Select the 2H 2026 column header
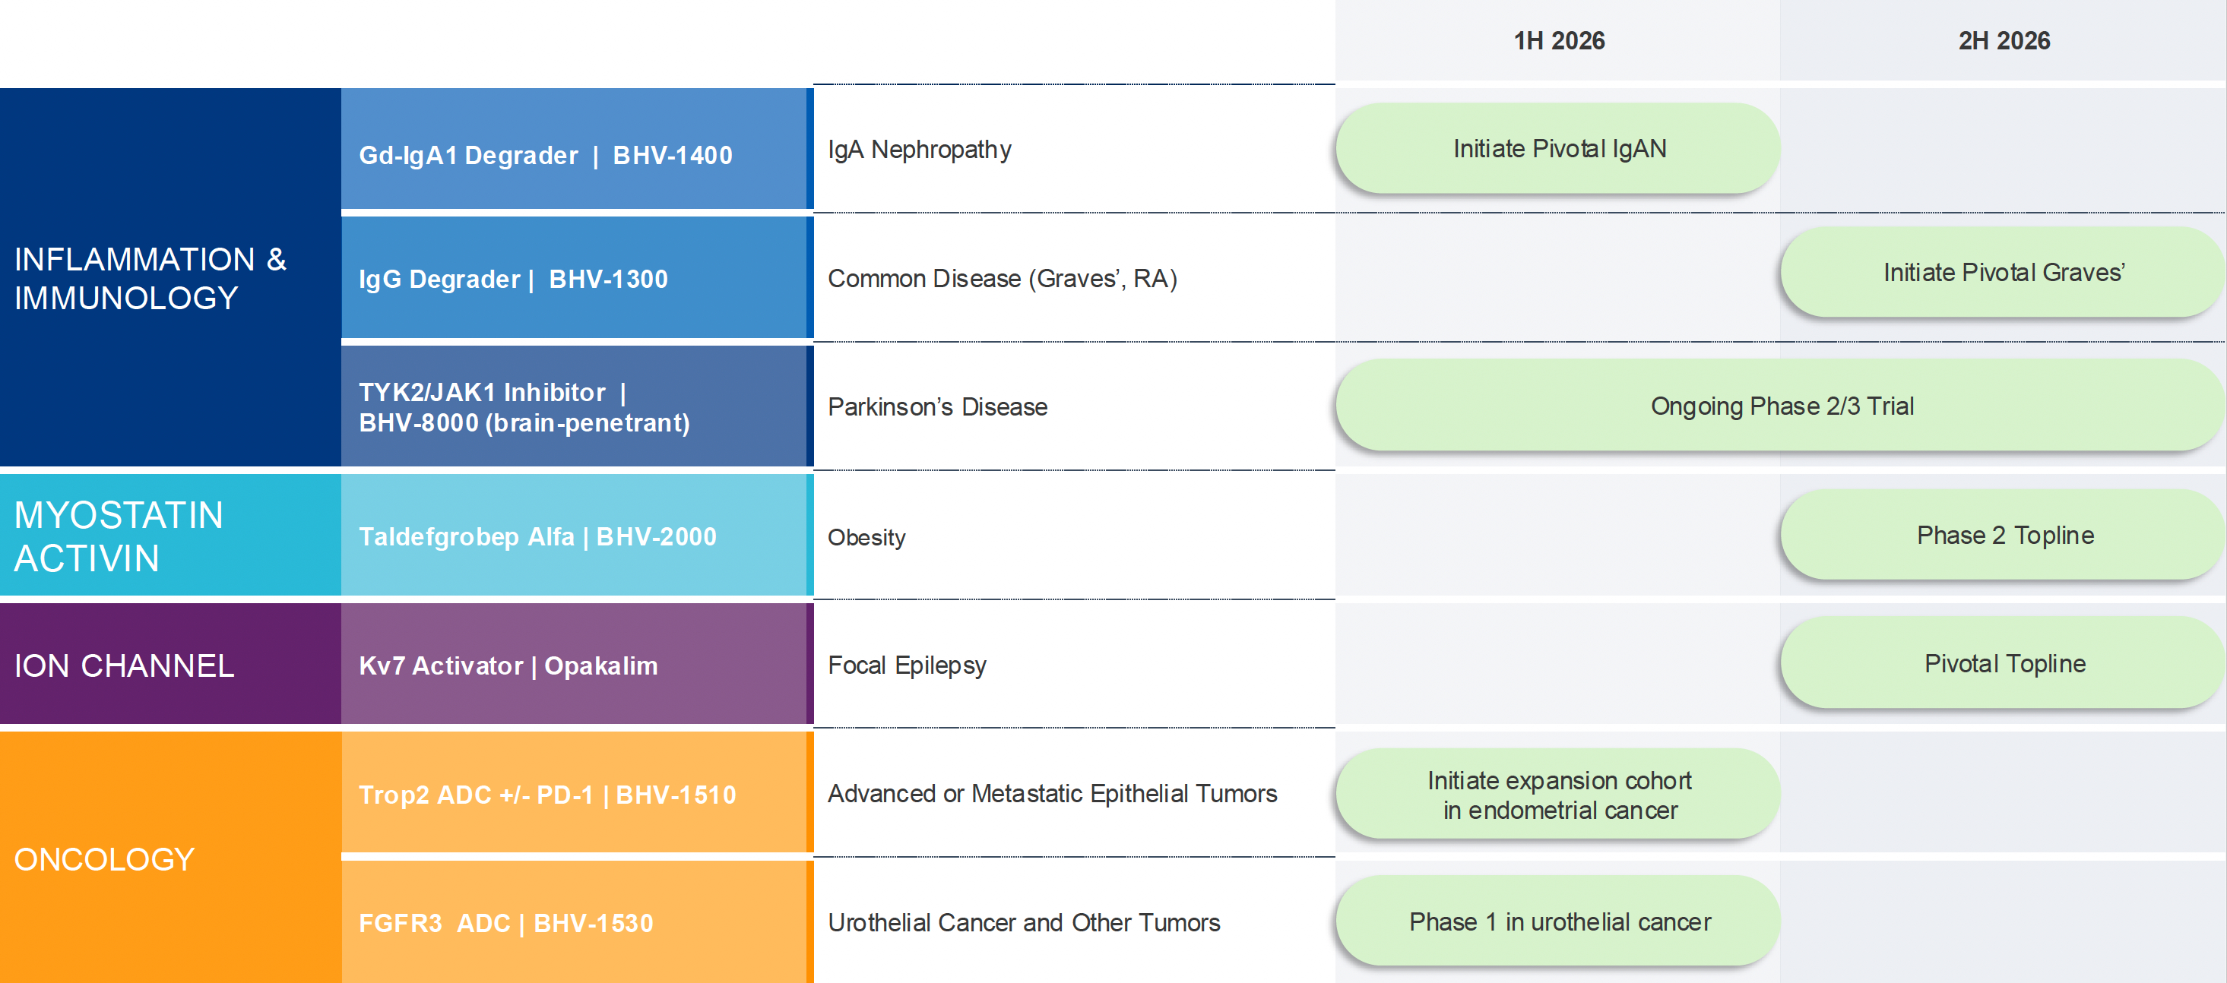Screen dimensions: 2227x983 (x=2003, y=40)
